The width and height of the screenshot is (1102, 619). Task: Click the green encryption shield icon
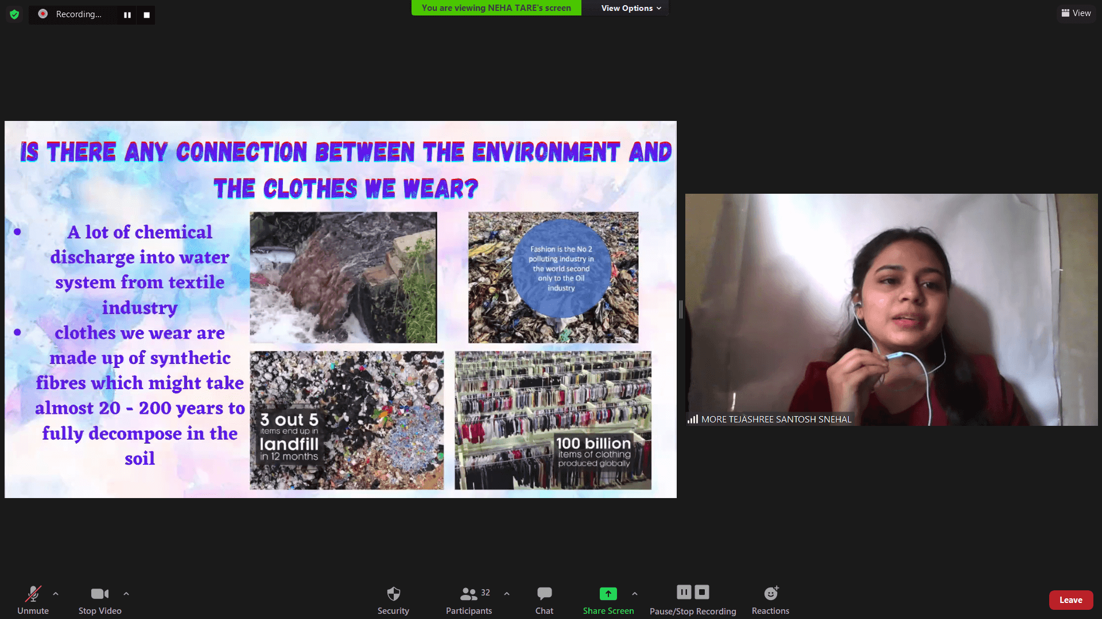14,14
